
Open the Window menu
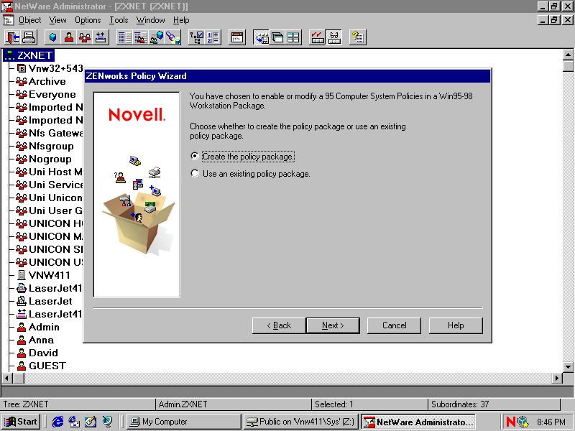tap(150, 20)
